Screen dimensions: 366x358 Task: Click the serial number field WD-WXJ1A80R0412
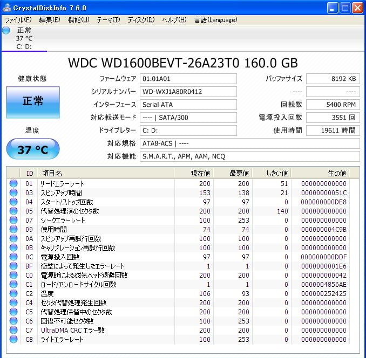188,92
